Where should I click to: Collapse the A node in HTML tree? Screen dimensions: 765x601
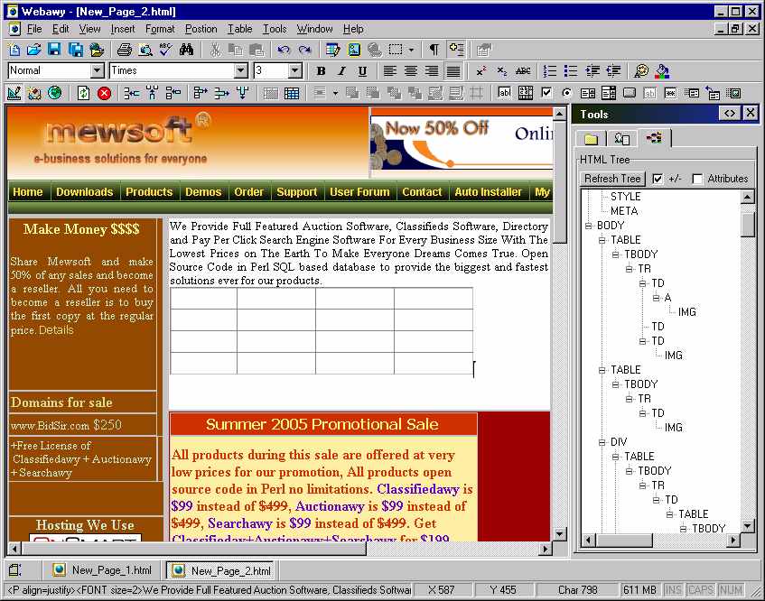pyautogui.click(x=657, y=297)
